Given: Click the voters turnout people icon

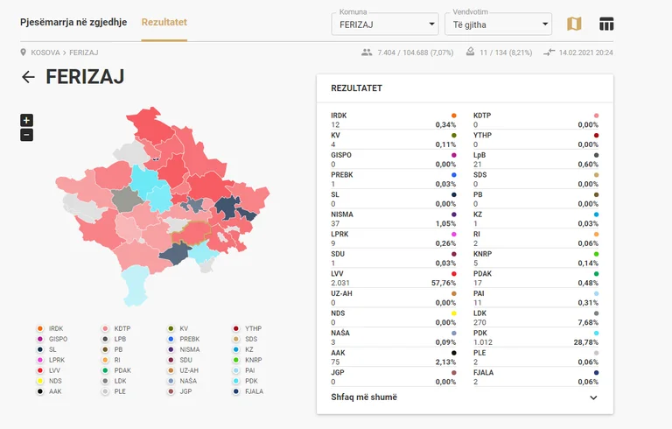Looking at the screenshot, I should [x=367, y=53].
